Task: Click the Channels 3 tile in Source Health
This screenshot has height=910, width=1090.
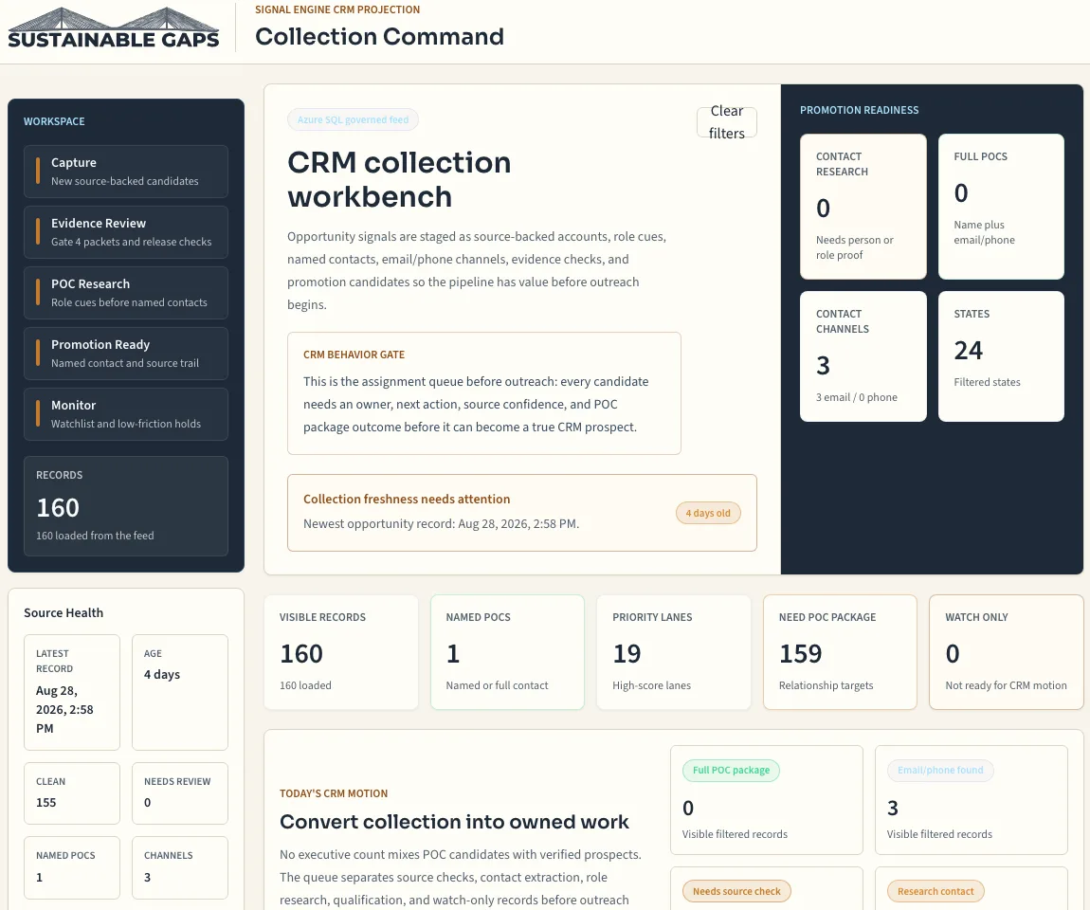Action: point(180,867)
